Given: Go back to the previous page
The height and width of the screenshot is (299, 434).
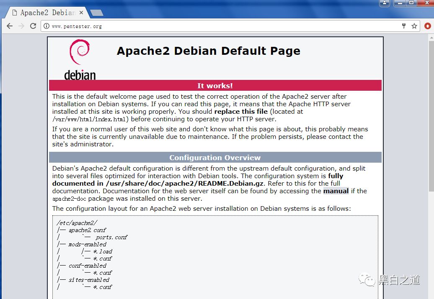Looking at the screenshot, I should (x=10, y=26).
